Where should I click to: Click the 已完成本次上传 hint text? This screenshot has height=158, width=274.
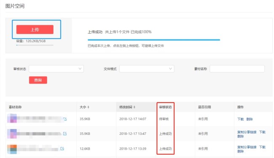click(126, 46)
